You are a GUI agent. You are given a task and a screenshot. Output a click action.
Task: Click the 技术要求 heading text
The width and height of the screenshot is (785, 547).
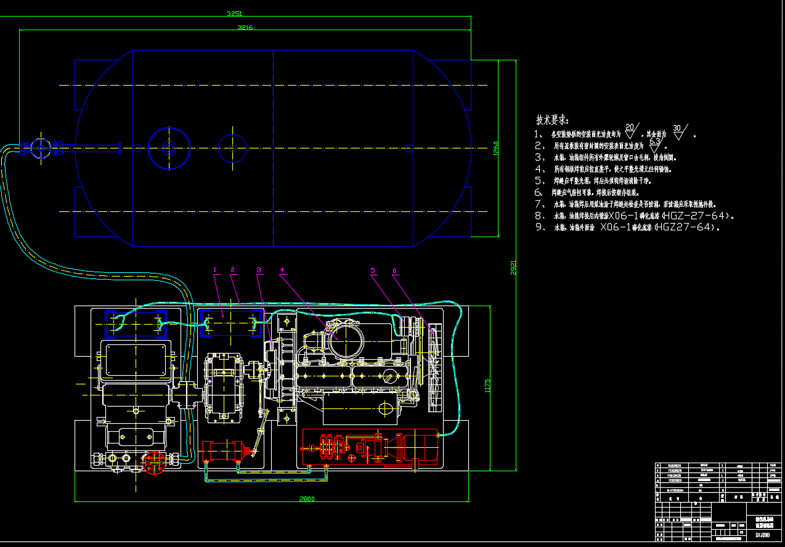[x=552, y=120]
